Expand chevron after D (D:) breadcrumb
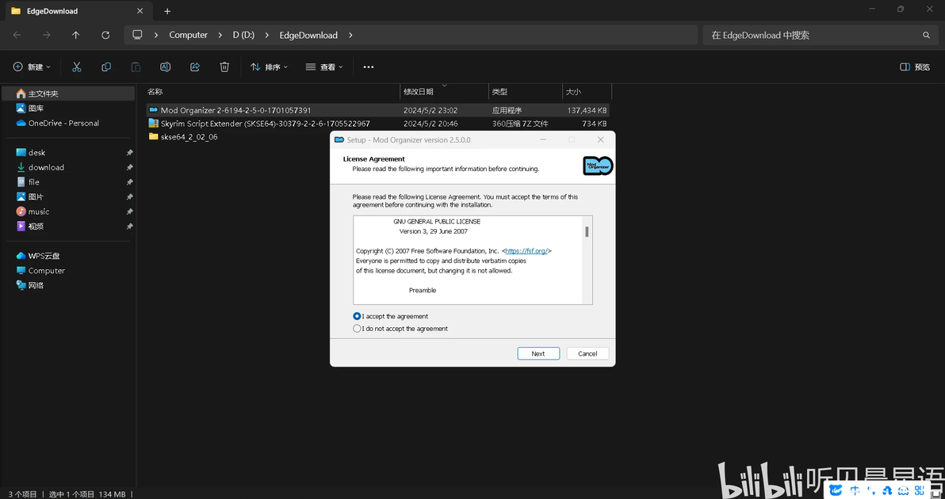Screen dimensions: 945x499 (266, 35)
